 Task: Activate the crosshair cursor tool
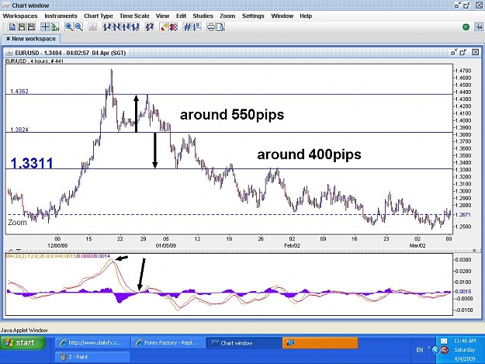click(x=45, y=27)
